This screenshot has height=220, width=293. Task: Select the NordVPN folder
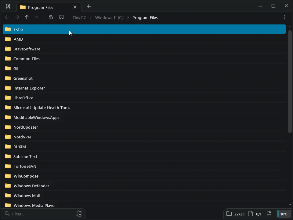click(144, 137)
